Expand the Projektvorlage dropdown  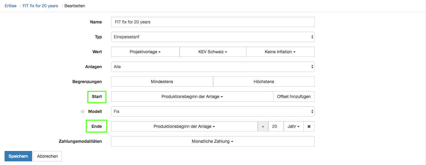(x=145, y=52)
